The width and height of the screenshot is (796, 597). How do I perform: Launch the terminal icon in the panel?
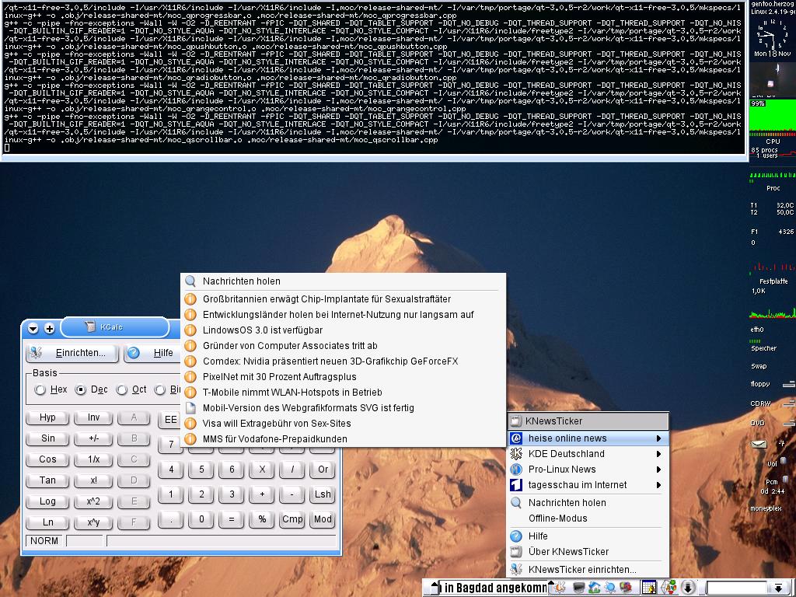[x=578, y=588]
